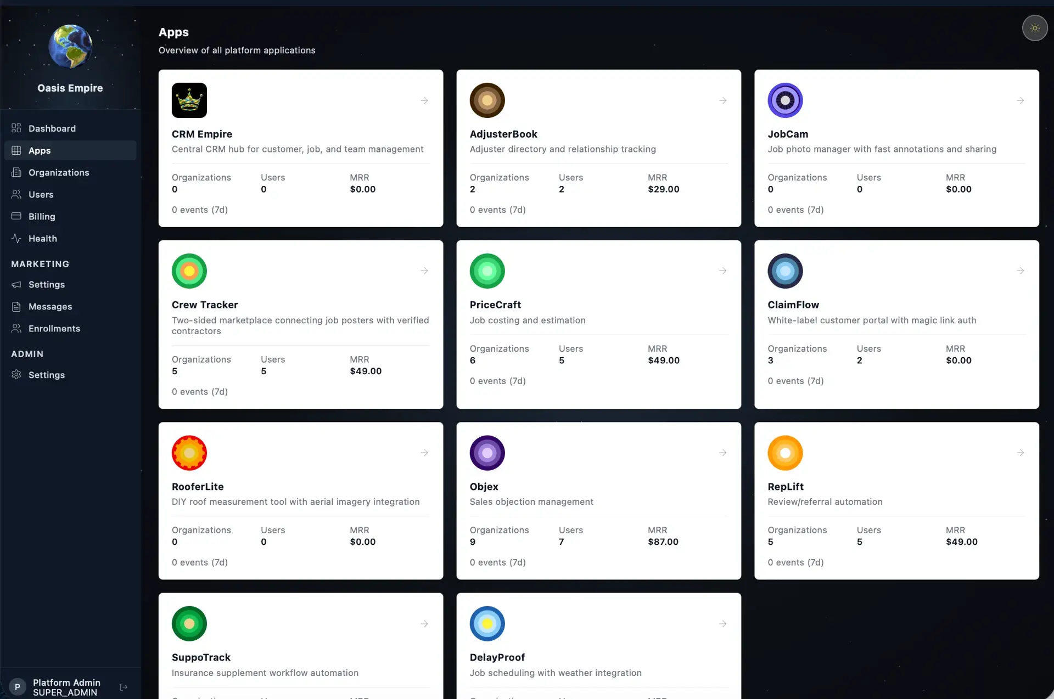Click the AdjusterBook brown circle icon
Screen dimensions: 1054x699
tap(487, 100)
